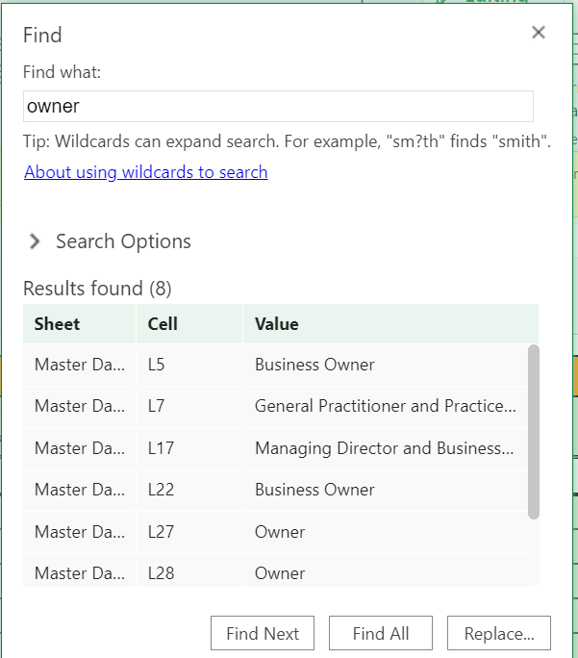The image size is (578, 658).
Task: Select the L28 Owner result
Action: point(280,573)
